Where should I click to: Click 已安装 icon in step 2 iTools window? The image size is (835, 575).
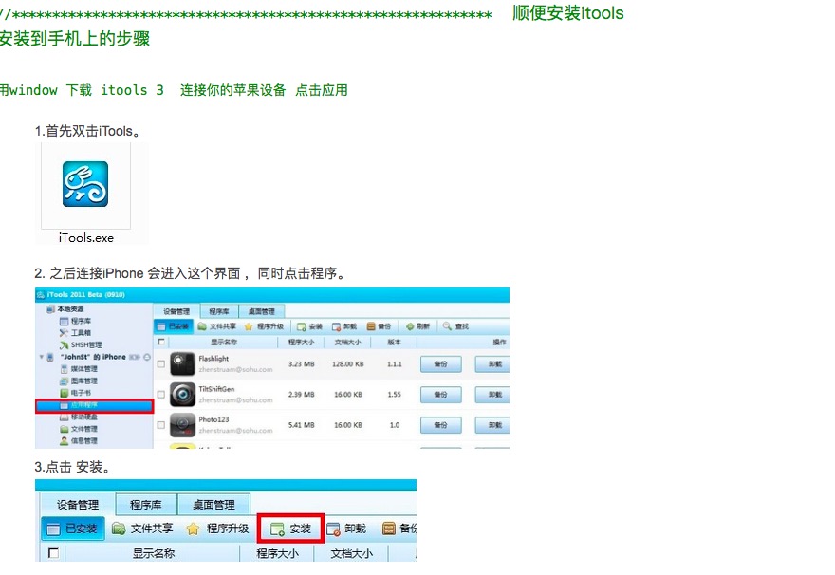(174, 326)
